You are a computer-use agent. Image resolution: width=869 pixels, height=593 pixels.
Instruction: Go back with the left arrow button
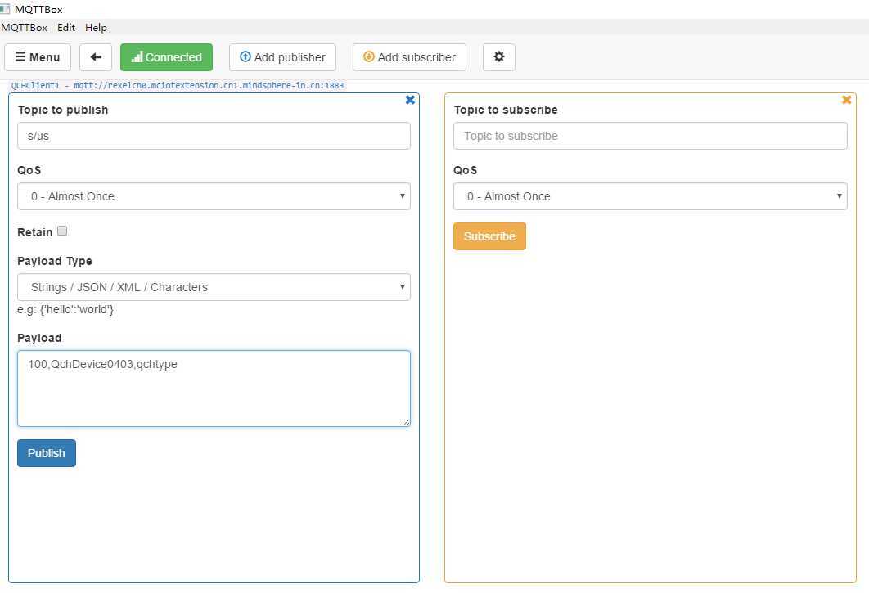96,57
